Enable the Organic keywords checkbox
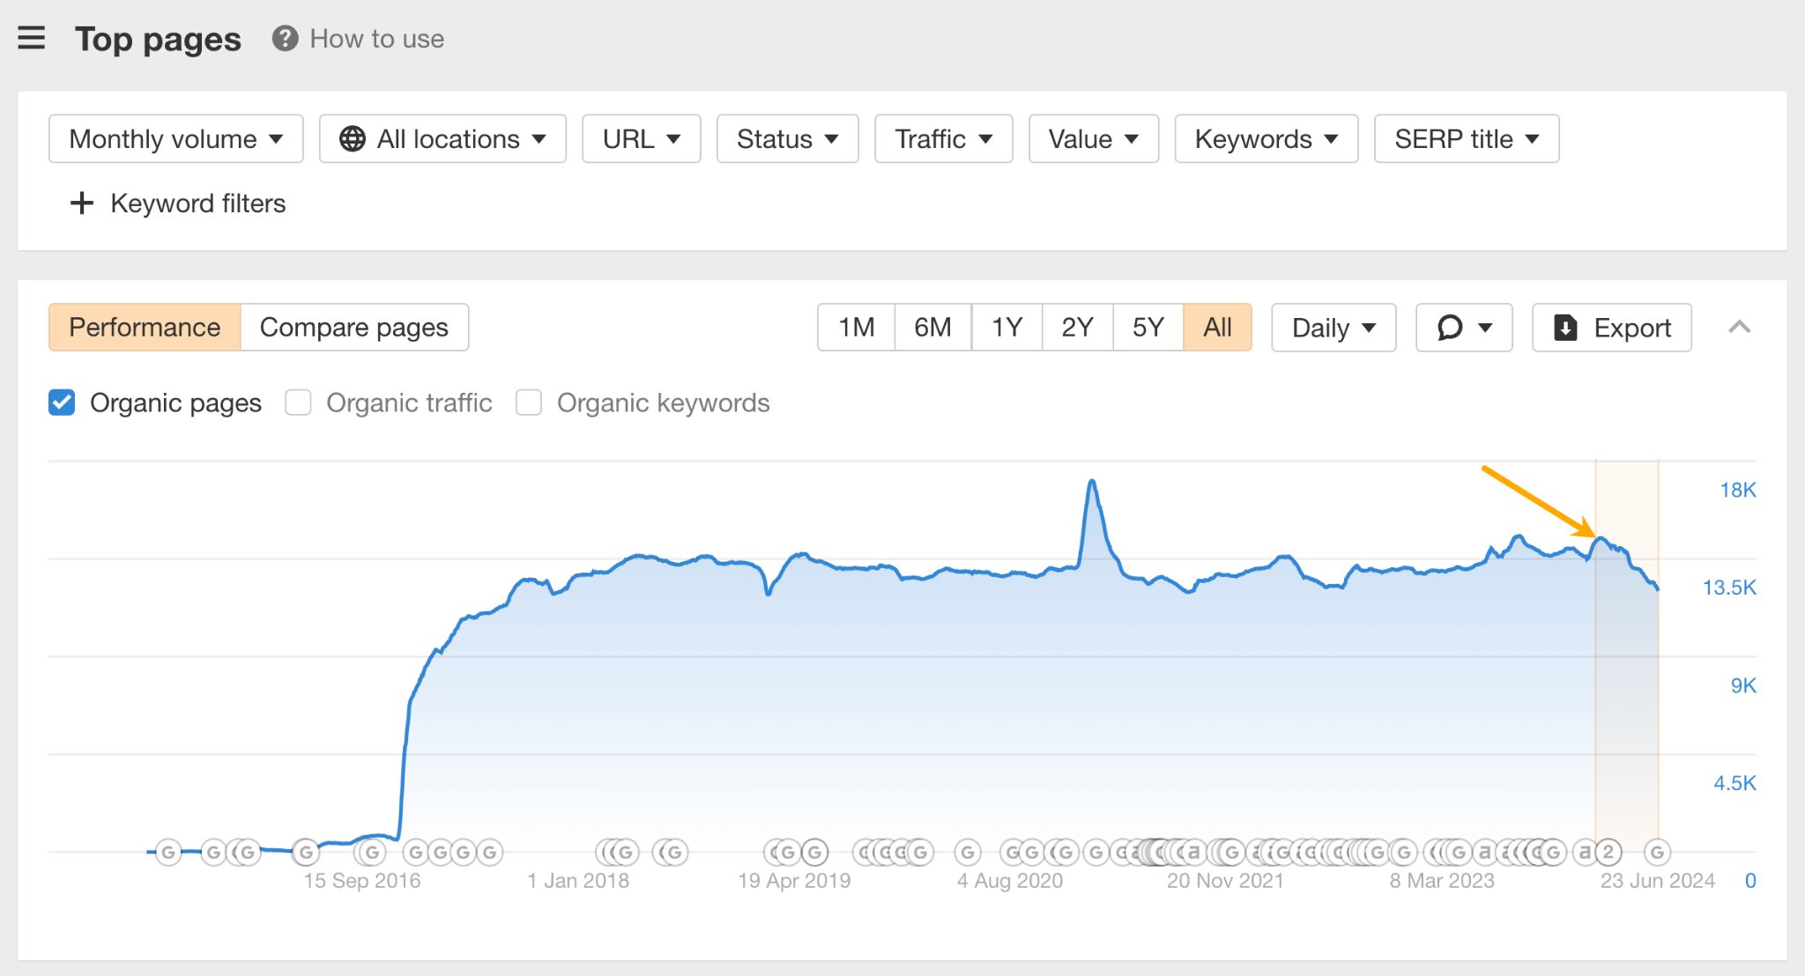Image resolution: width=1805 pixels, height=976 pixels. point(529,403)
